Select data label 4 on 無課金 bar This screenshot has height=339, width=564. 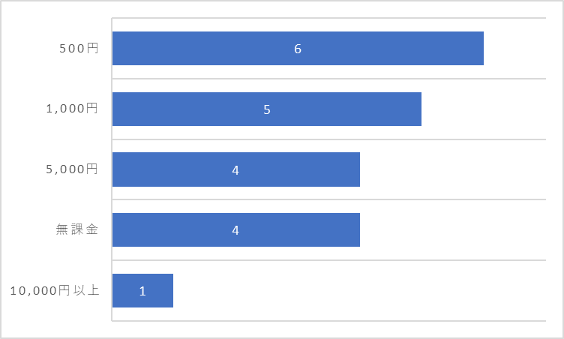[235, 230]
